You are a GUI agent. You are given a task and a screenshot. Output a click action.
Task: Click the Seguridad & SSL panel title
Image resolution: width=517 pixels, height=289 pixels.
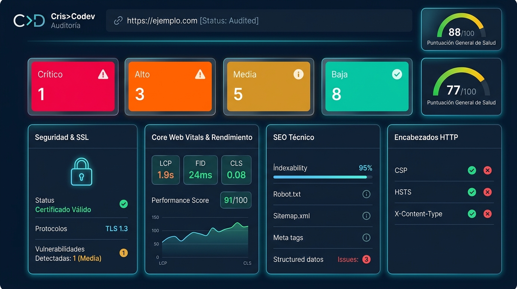pos(62,137)
